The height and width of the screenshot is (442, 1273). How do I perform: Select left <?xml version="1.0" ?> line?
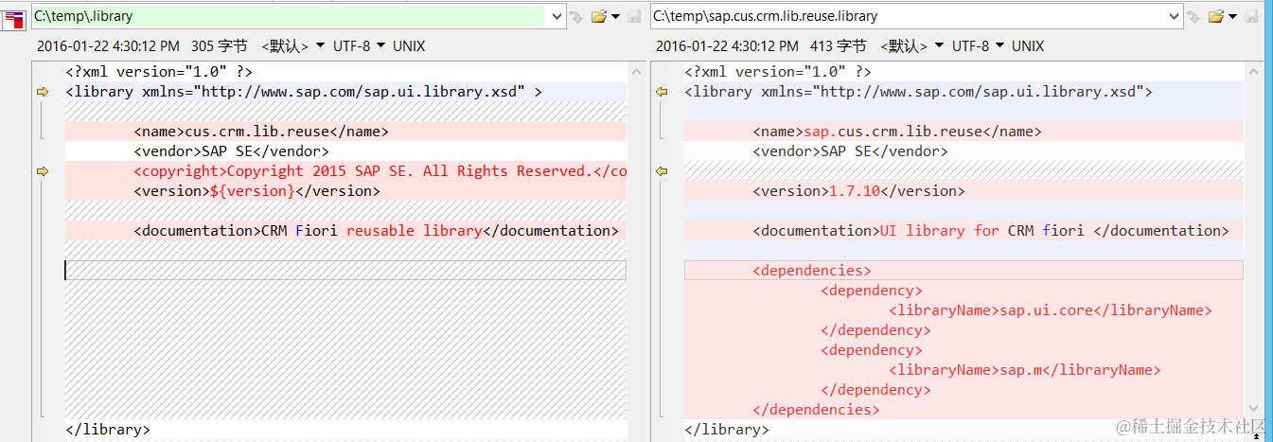tap(345, 72)
